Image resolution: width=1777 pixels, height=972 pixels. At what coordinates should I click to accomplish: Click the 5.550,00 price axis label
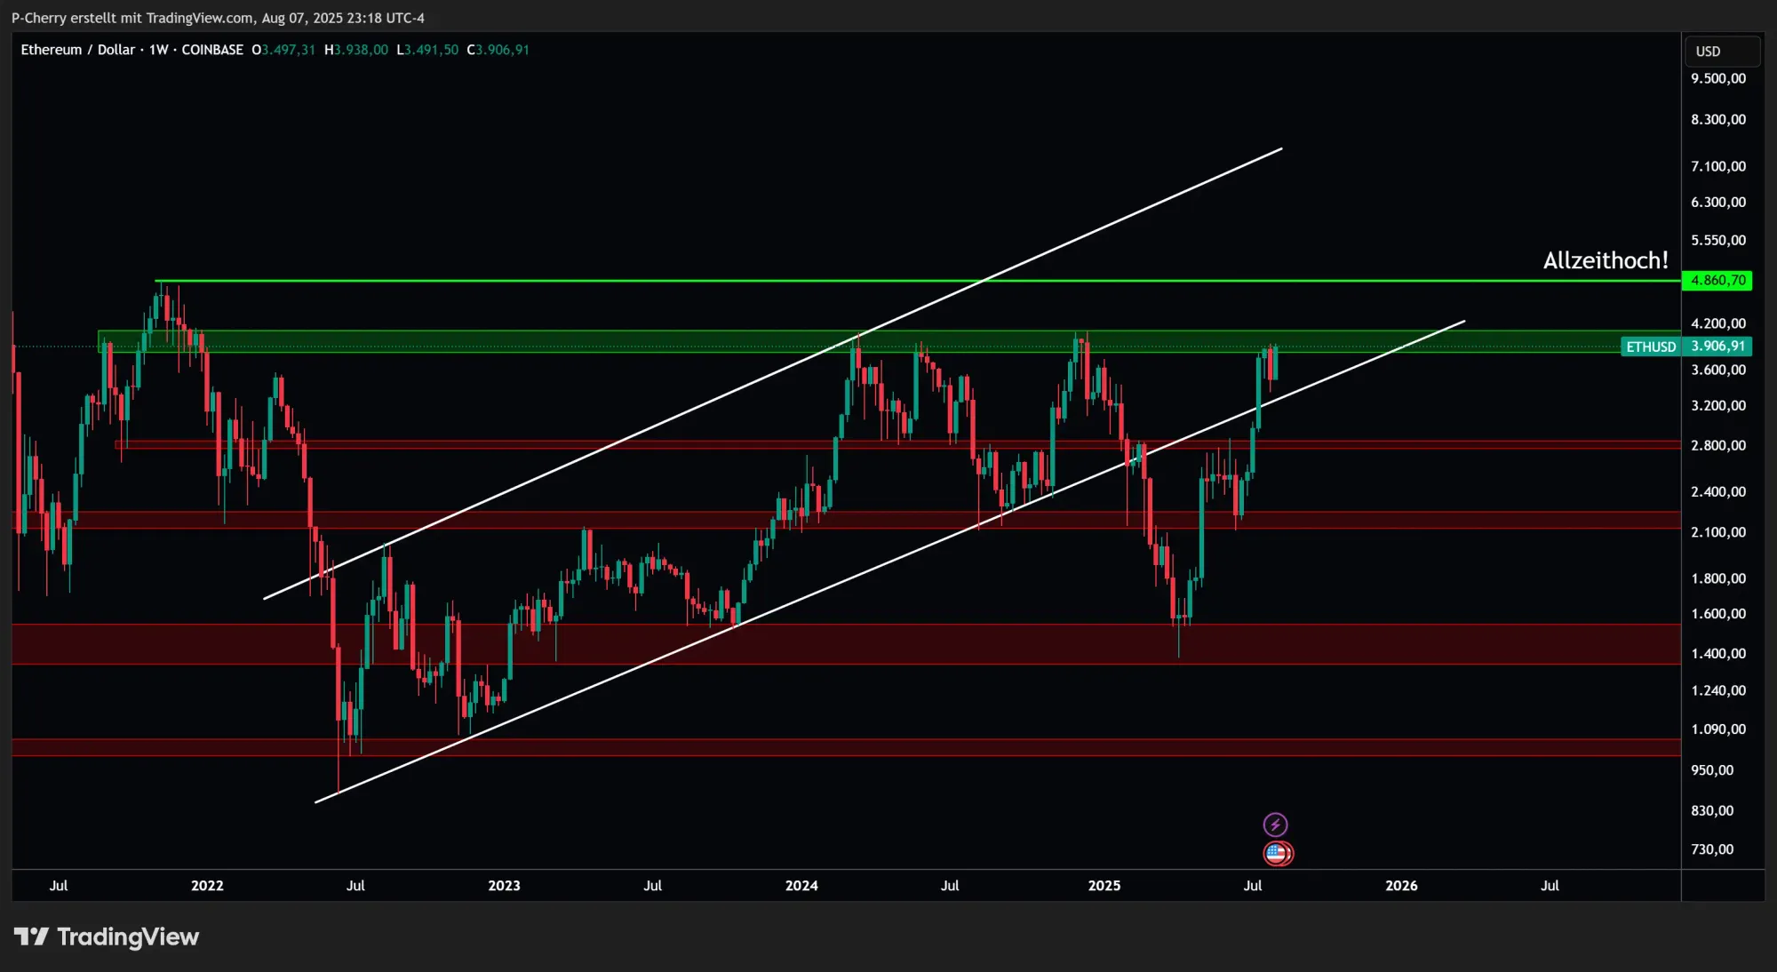tap(1718, 240)
